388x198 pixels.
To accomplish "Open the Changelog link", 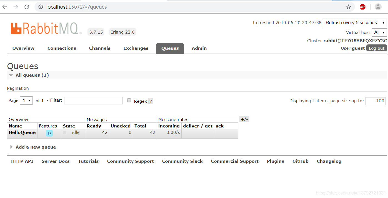I will click(329, 161).
